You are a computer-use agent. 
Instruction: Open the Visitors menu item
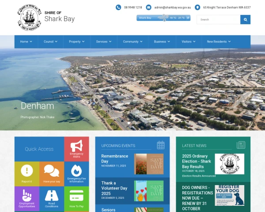coord(186,42)
